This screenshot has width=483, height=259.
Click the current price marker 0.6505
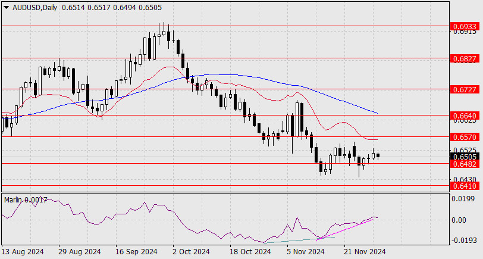465,157
